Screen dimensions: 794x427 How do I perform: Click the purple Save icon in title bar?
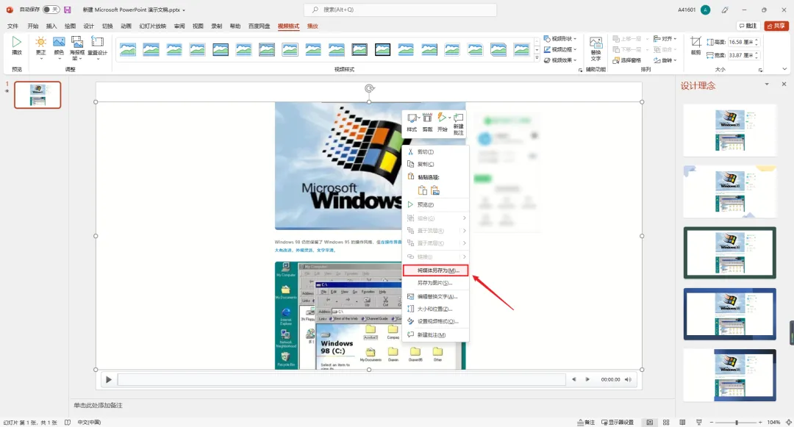[x=68, y=10]
